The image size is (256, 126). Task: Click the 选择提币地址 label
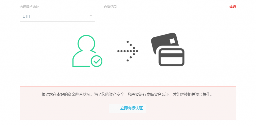pyautogui.click(x=29, y=7)
